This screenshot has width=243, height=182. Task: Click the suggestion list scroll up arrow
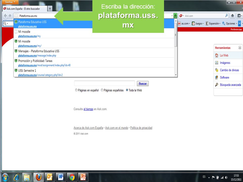point(176,20)
